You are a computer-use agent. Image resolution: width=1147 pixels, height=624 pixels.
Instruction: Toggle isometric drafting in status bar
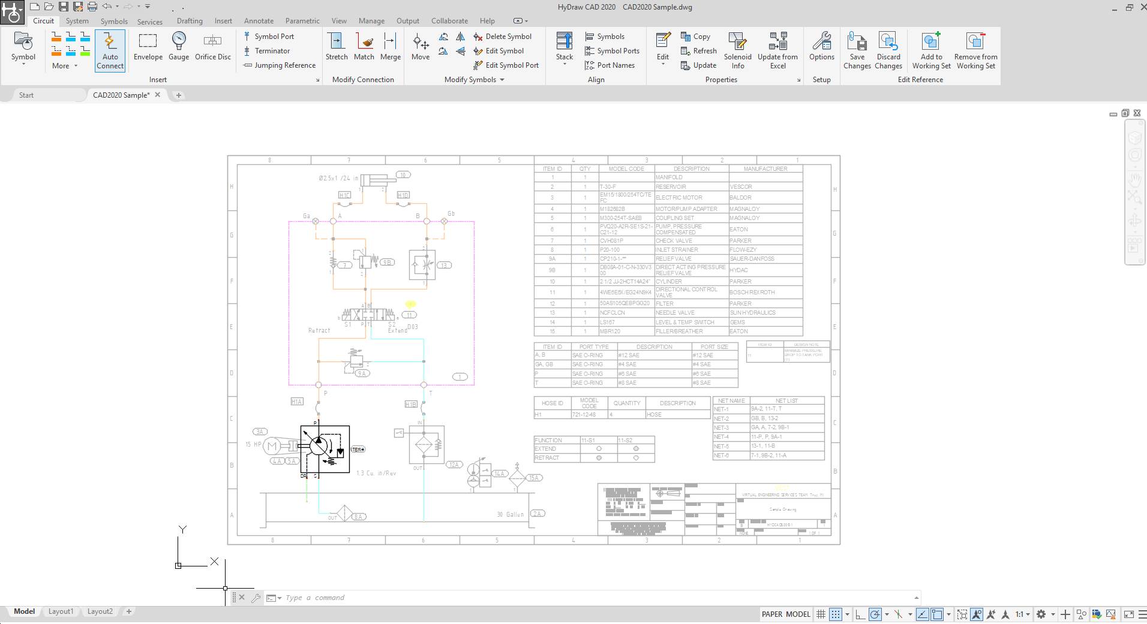tap(898, 614)
